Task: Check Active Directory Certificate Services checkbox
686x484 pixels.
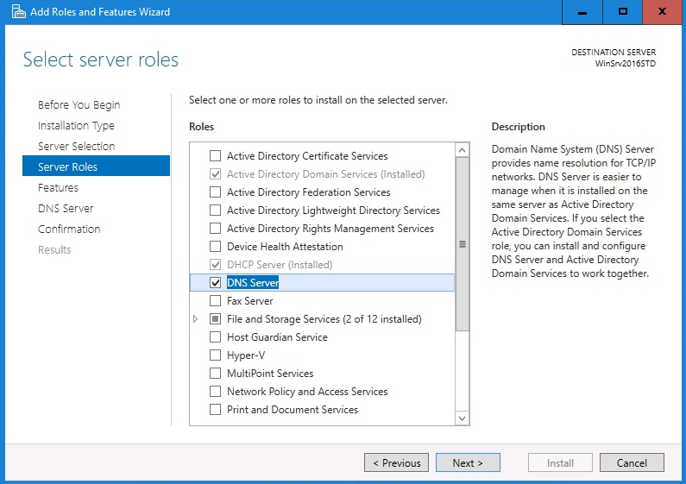Action: 216,156
